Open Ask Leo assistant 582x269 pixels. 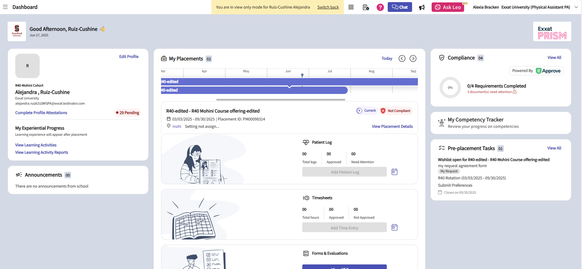pos(447,7)
